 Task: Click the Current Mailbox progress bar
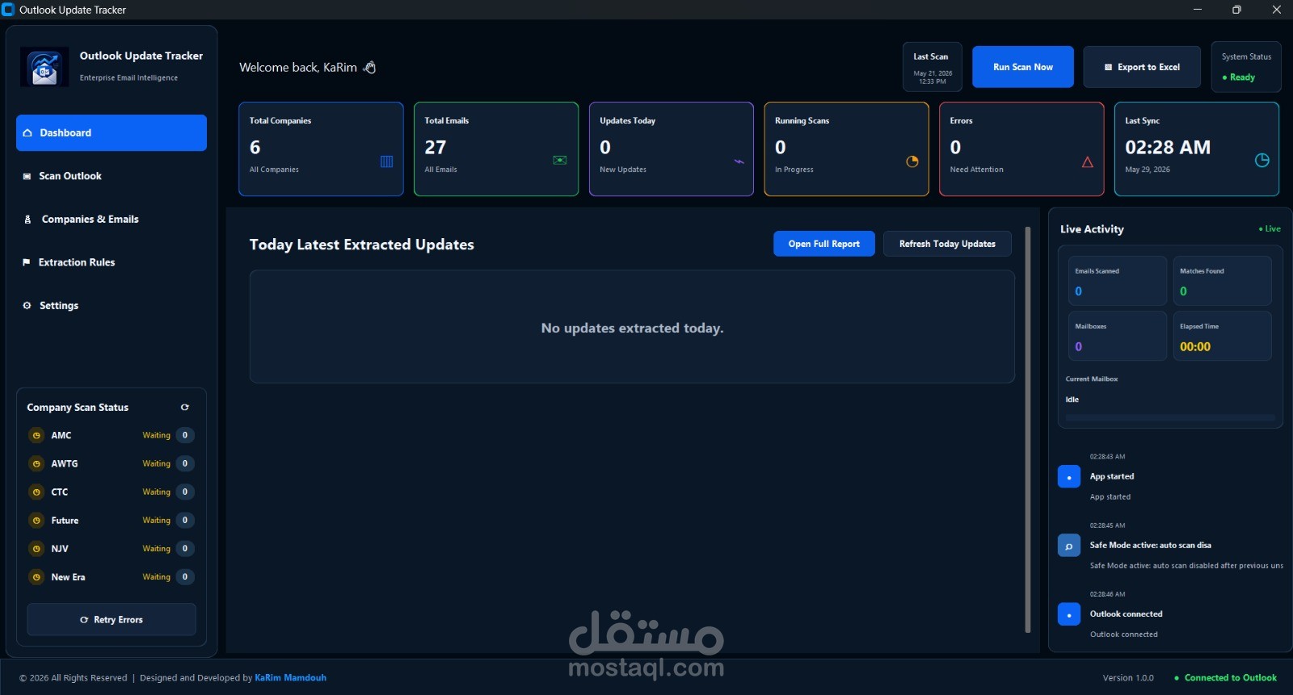pyautogui.click(x=1170, y=418)
